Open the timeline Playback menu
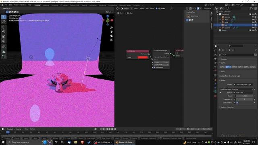The image size is (258, 145). click(11, 129)
